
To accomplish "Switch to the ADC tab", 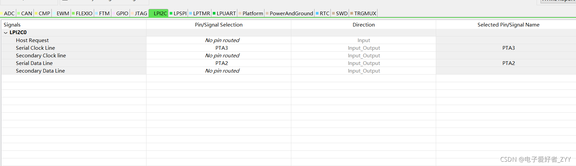I will 8,13.
